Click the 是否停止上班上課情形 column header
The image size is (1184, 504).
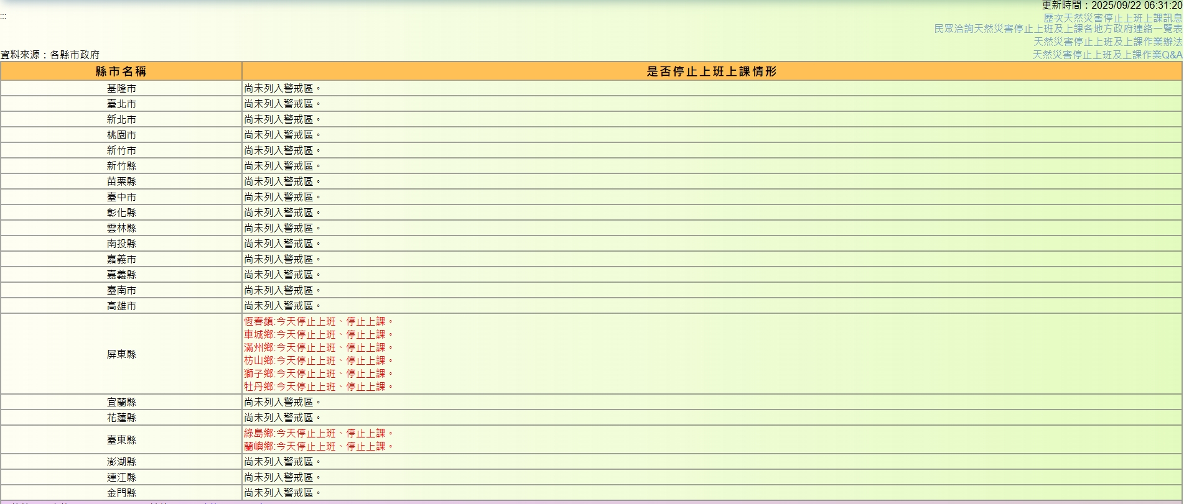[x=712, y=71]
